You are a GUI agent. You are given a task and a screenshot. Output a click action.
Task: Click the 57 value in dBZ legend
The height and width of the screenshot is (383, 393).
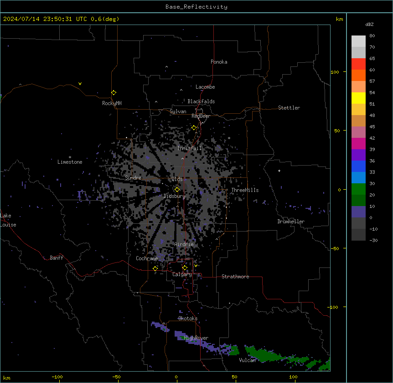tap(372, 81)
